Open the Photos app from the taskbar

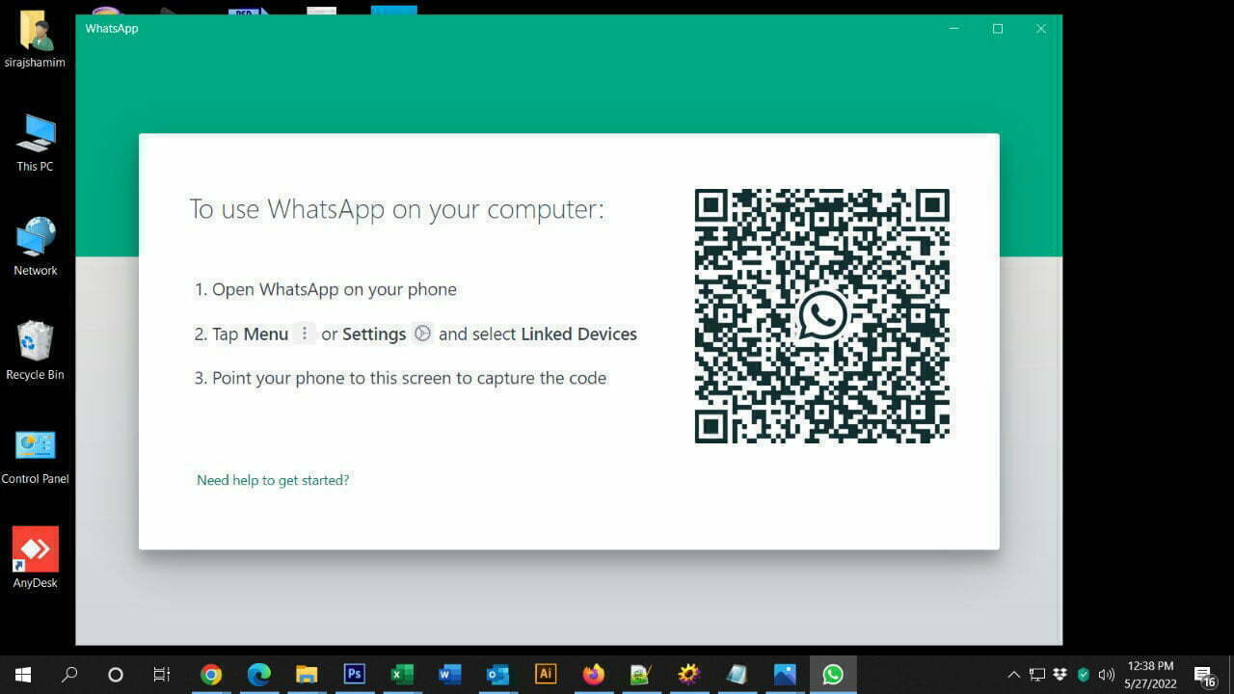point(785,675)
